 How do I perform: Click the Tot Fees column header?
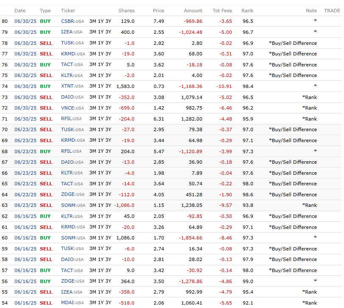coord(222,11)
